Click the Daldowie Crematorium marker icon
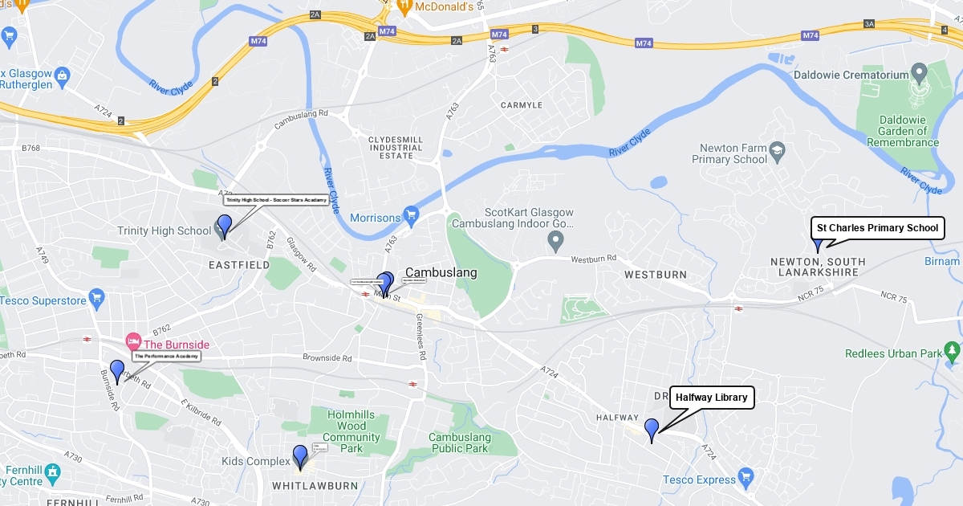963x506 pixels. pos(920,75)
